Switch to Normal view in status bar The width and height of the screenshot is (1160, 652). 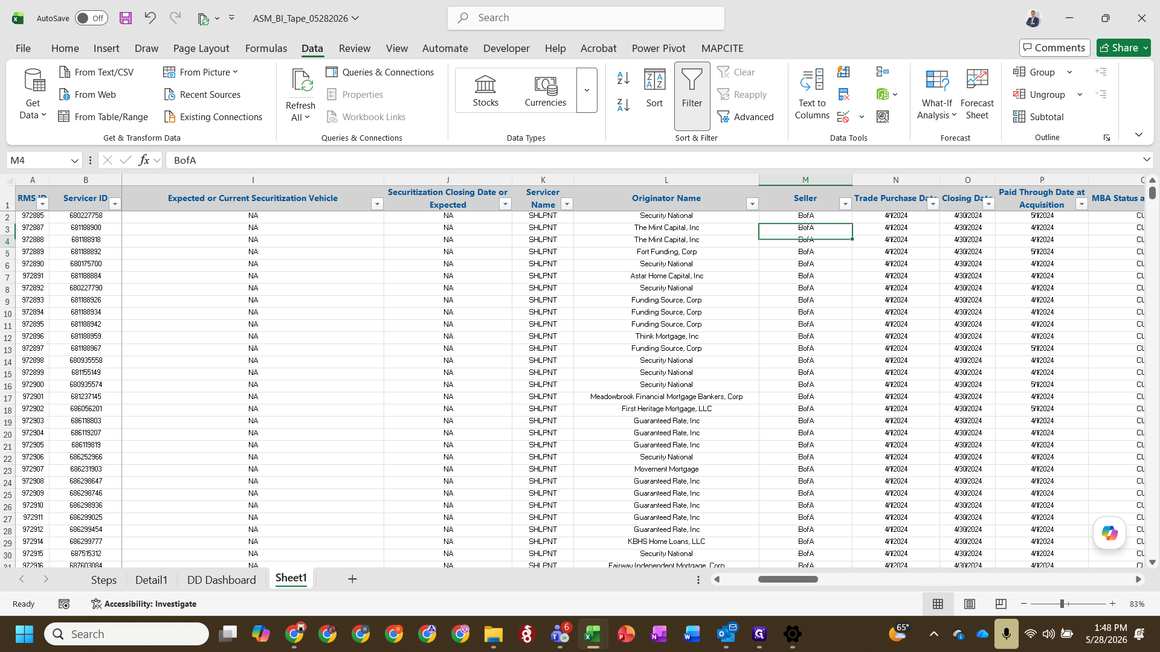pos(938,604)
